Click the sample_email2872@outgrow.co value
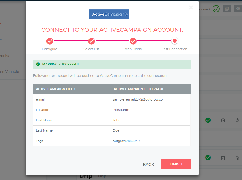 pyautogui.click(x=138, y=99)
